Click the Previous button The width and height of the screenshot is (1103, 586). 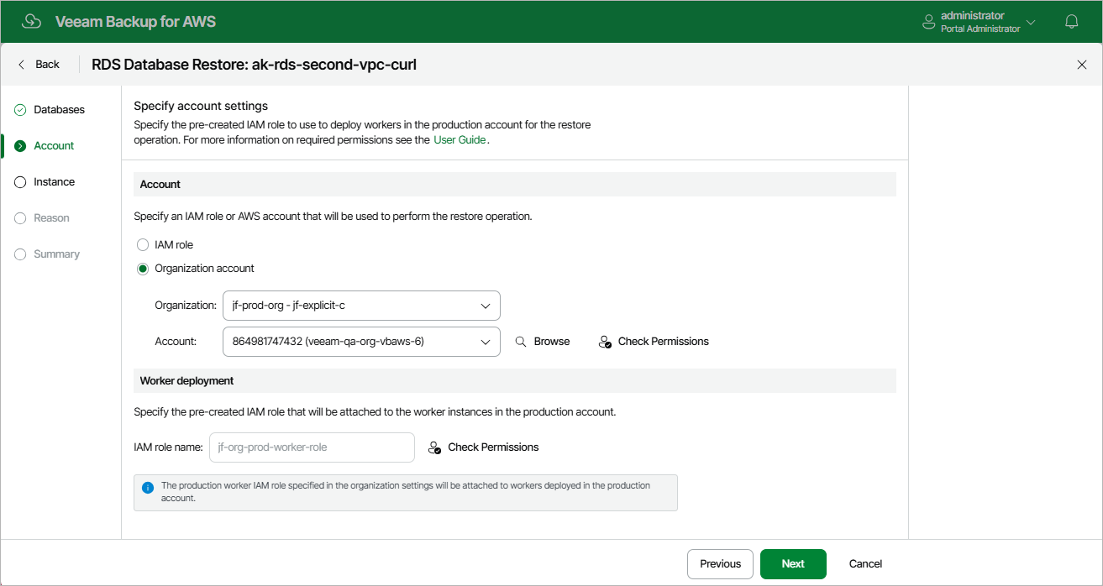click(x=720, y=564)
